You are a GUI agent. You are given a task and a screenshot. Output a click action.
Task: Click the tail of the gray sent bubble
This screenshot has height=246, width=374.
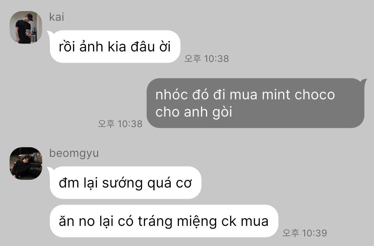tap(364, 82)
